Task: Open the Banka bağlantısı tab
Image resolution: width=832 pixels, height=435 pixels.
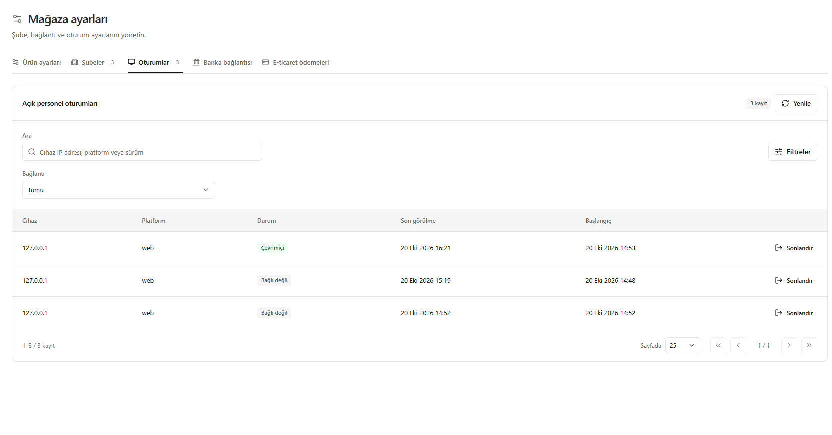Action: coord(223,62)
